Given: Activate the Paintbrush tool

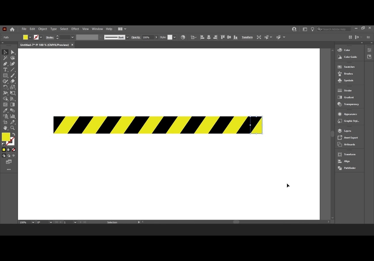Looking at the screenshot, I should coord(13,76).
